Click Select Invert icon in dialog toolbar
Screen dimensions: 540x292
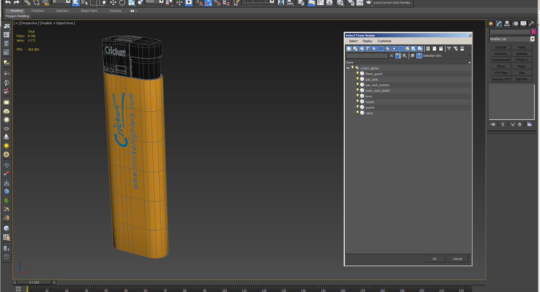[441, 49]
